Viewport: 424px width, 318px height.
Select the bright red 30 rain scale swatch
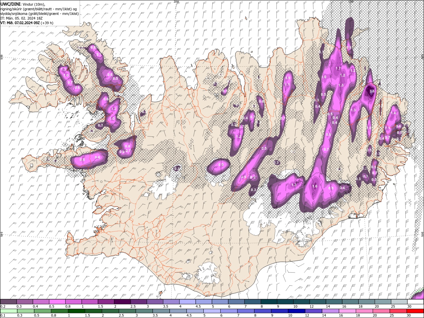pyautogui.click(x=415, y=311)
